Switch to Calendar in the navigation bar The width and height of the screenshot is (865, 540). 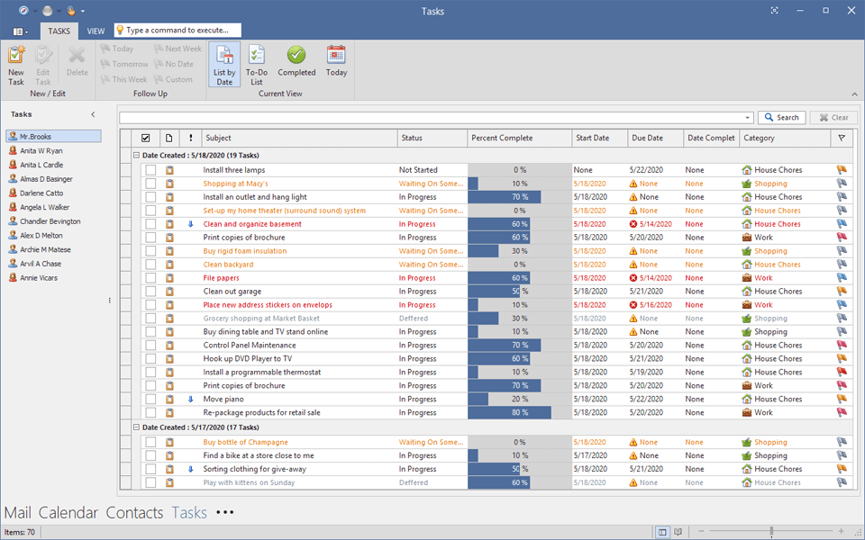(68, 513)
